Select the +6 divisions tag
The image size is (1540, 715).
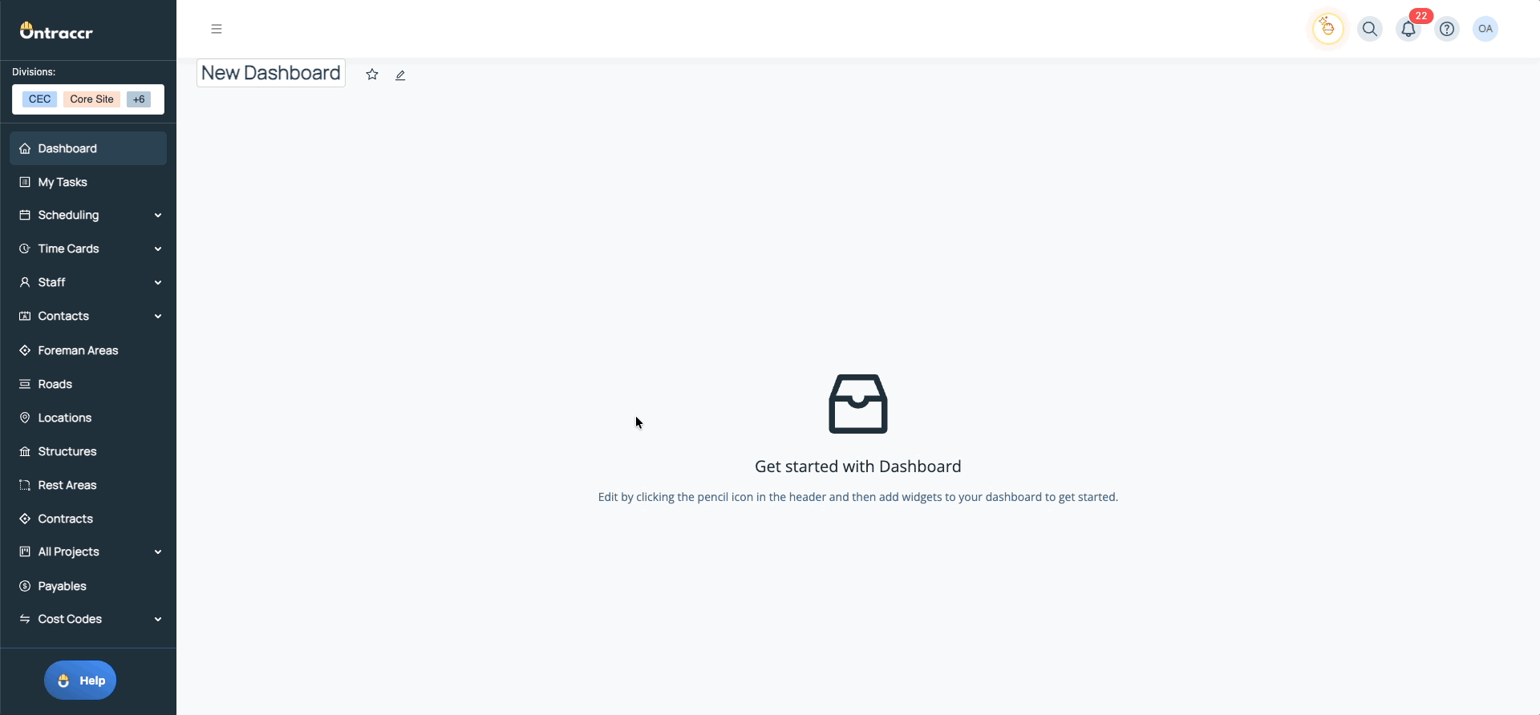[x=139, y=99]
